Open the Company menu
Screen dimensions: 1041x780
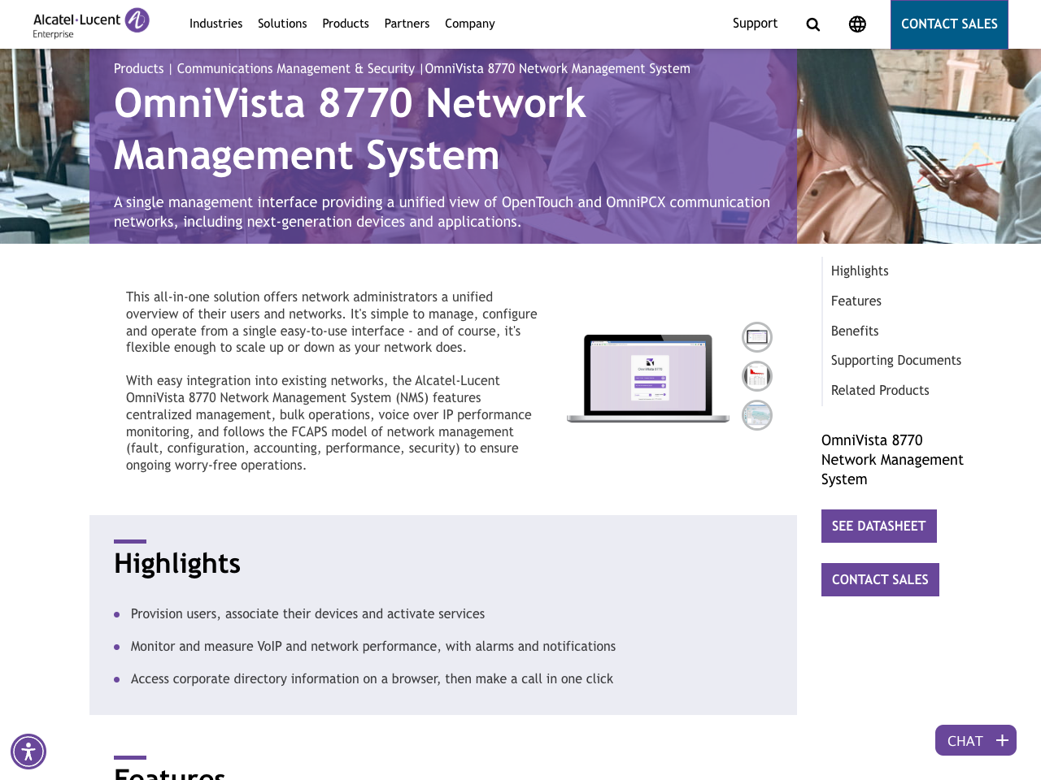point(469,24)
